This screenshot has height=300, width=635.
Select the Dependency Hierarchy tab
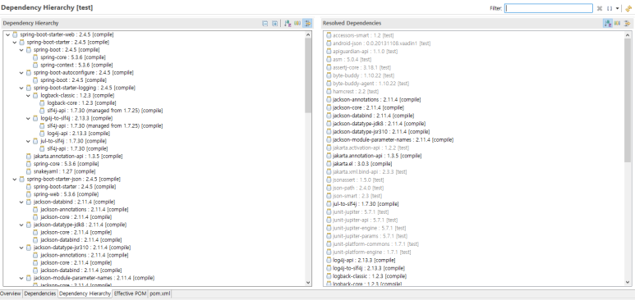[85, 294]
